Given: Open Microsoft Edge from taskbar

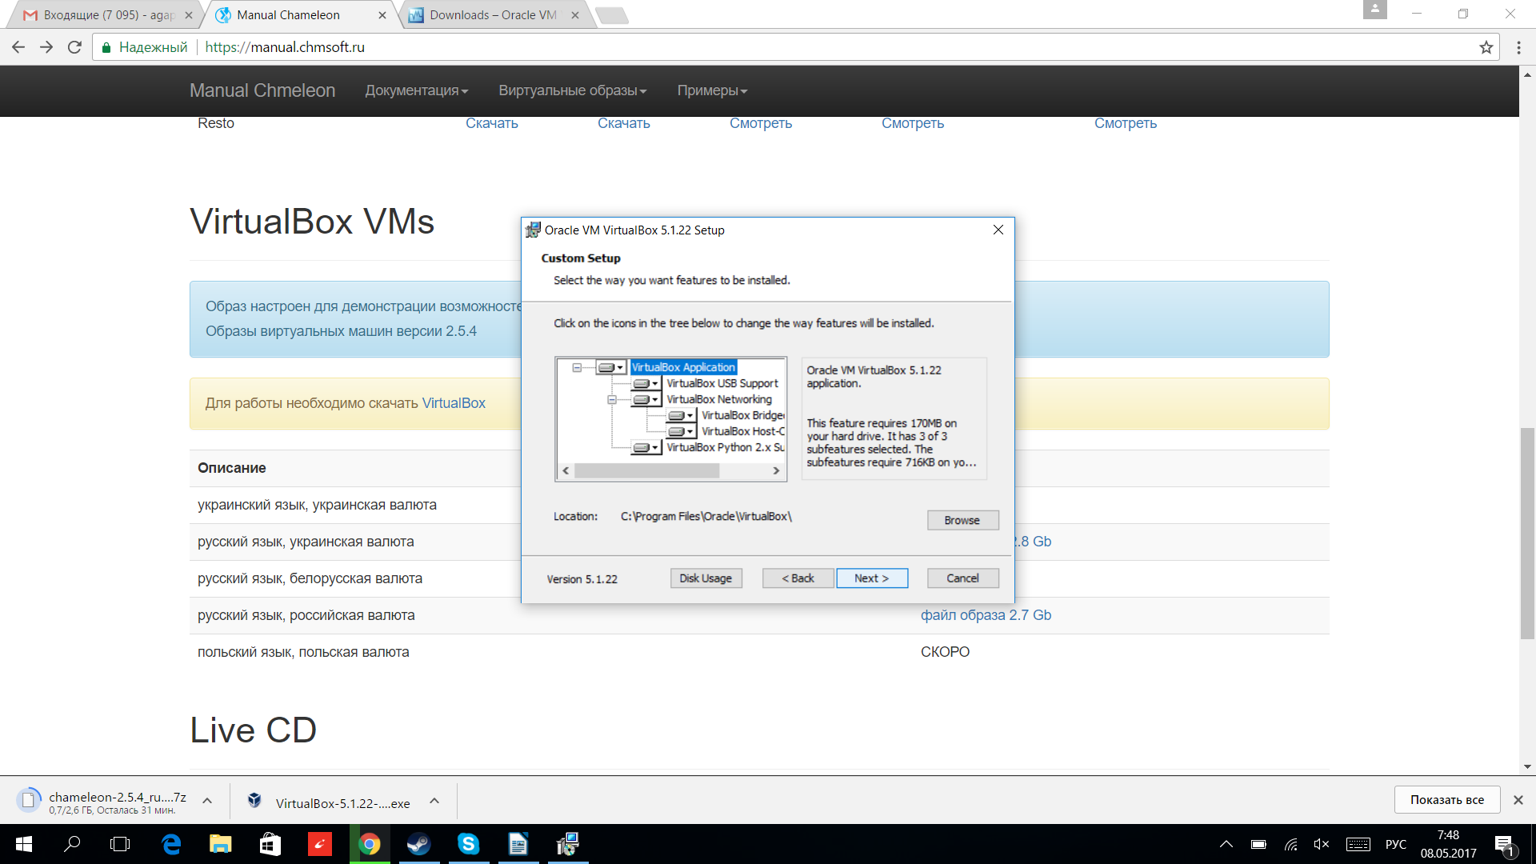Looking at the screenshot, I should (x=171, y=844).
